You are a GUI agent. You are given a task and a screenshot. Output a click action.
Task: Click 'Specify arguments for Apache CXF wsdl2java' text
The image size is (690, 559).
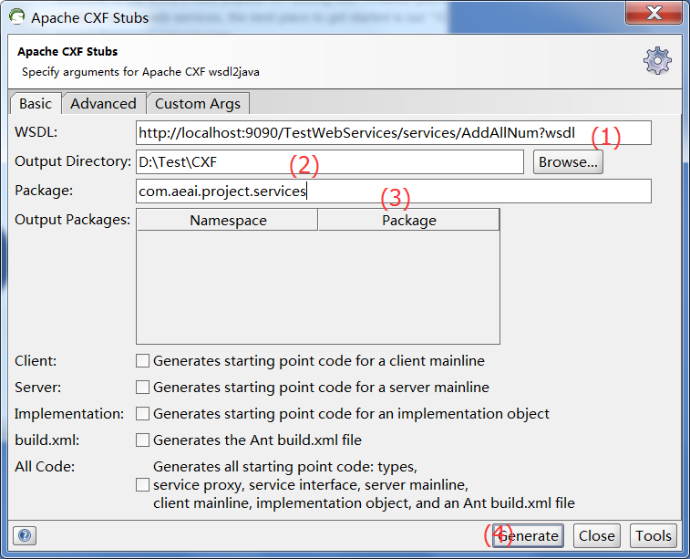click(x=140, y=72)
